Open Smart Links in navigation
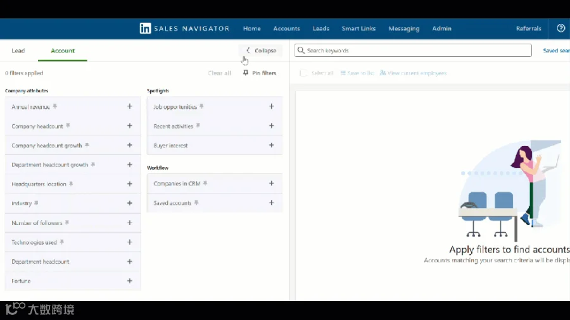The width and height of the screenshot is (570, 320). pos(358,28)
